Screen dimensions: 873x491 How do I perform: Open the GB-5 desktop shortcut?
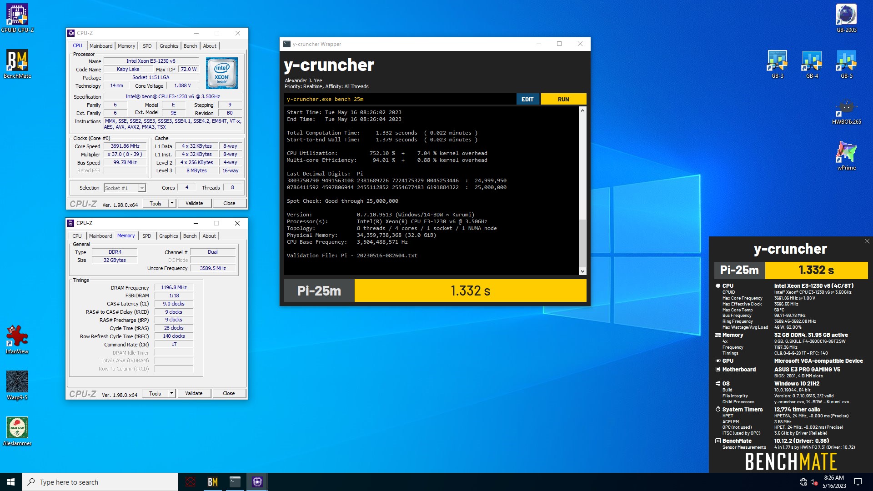846,64
